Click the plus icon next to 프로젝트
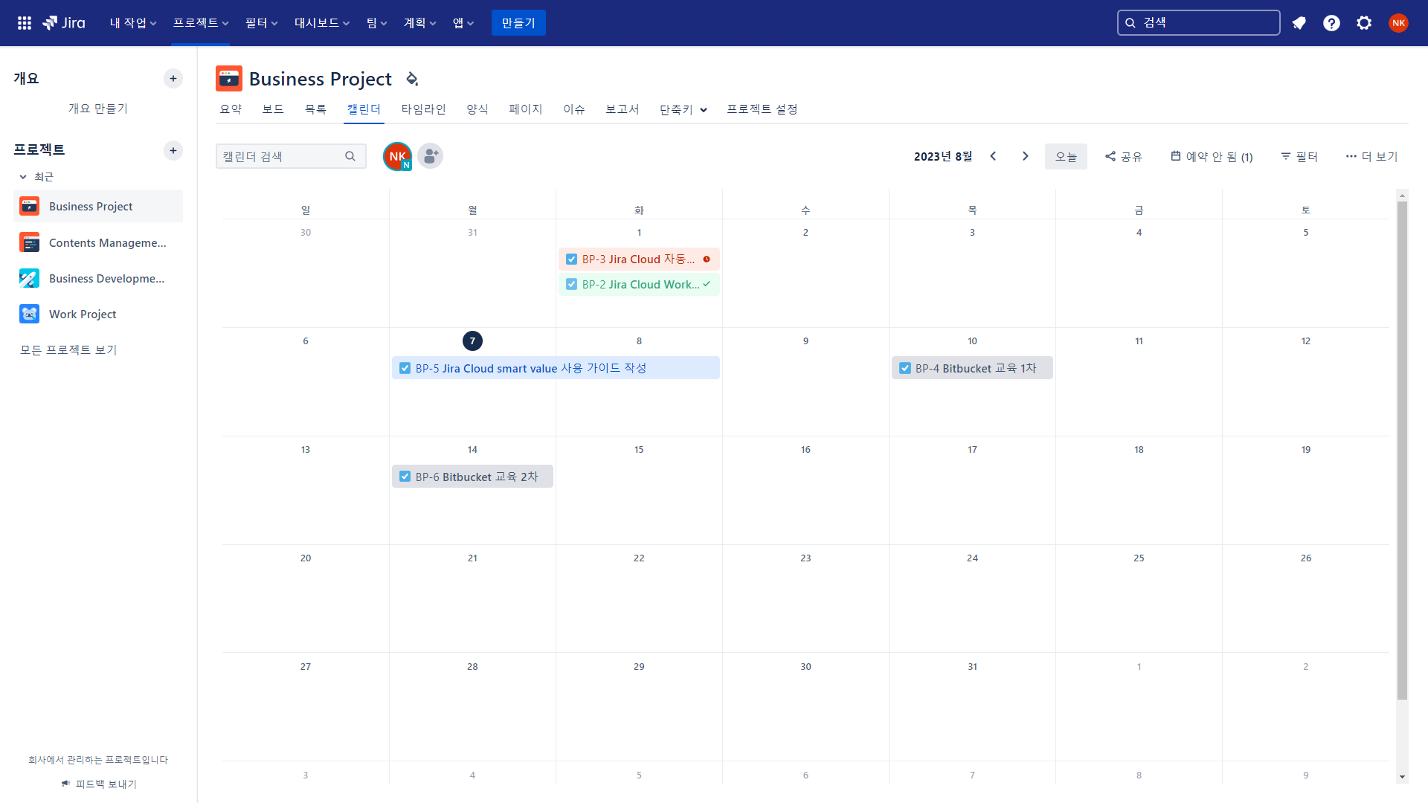1428x803 pixels. [x=173, y=150]
